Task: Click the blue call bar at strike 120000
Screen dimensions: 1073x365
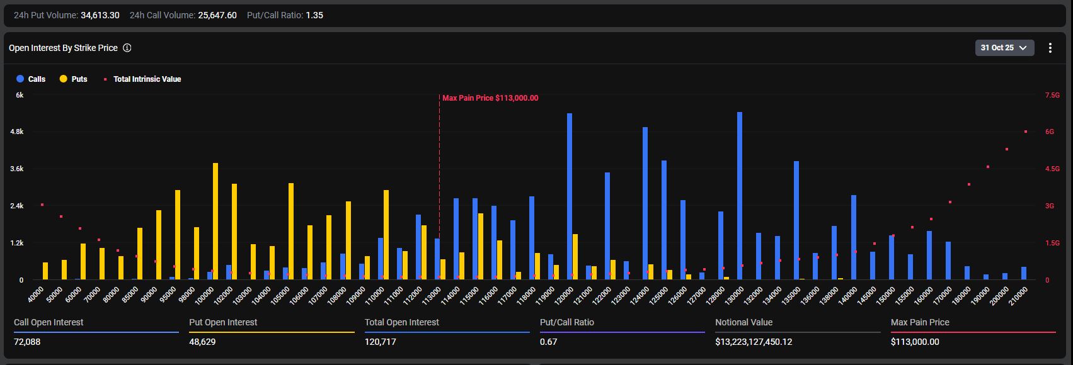Action: [x=570, y=196]
